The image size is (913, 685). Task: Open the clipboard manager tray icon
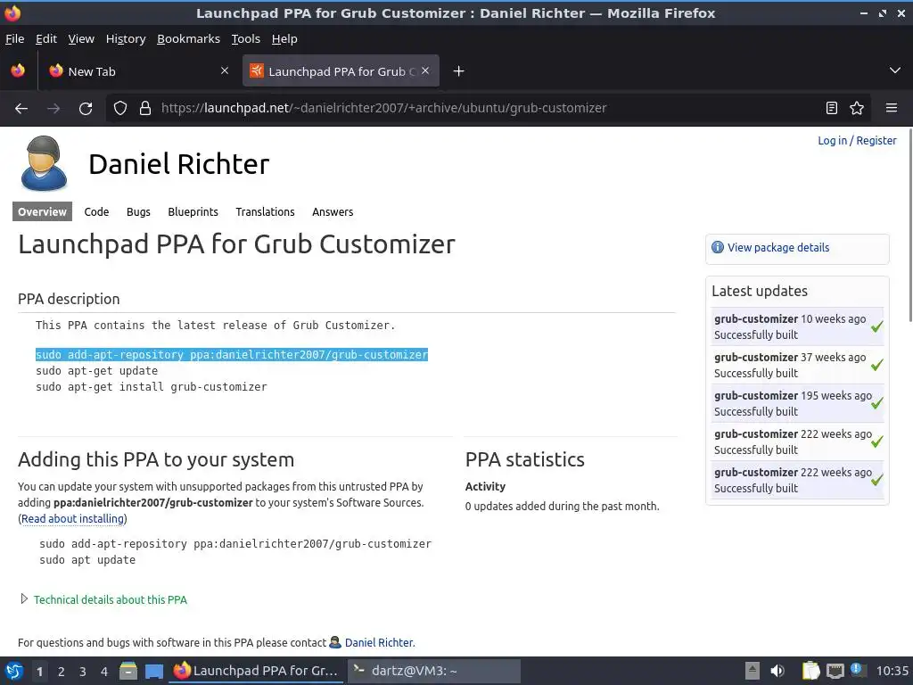[x=810, y=671]
